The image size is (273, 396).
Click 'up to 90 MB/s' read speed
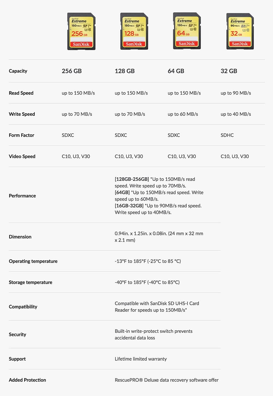tap(236, 93)
